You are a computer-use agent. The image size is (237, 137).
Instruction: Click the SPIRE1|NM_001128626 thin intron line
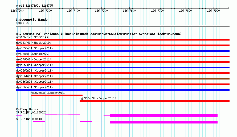pos(63,115)
